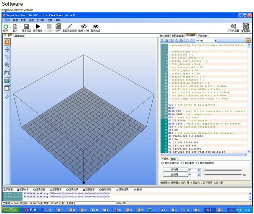Select the rotate view tool

click(7, 42)
